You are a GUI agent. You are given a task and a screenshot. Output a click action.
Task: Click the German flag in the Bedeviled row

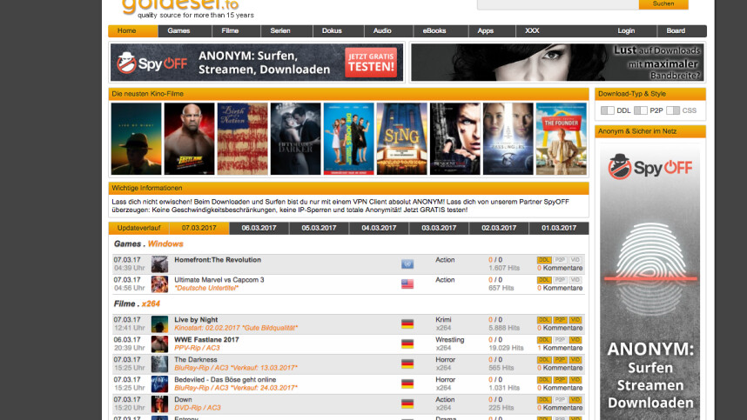(x=407, y=383)
